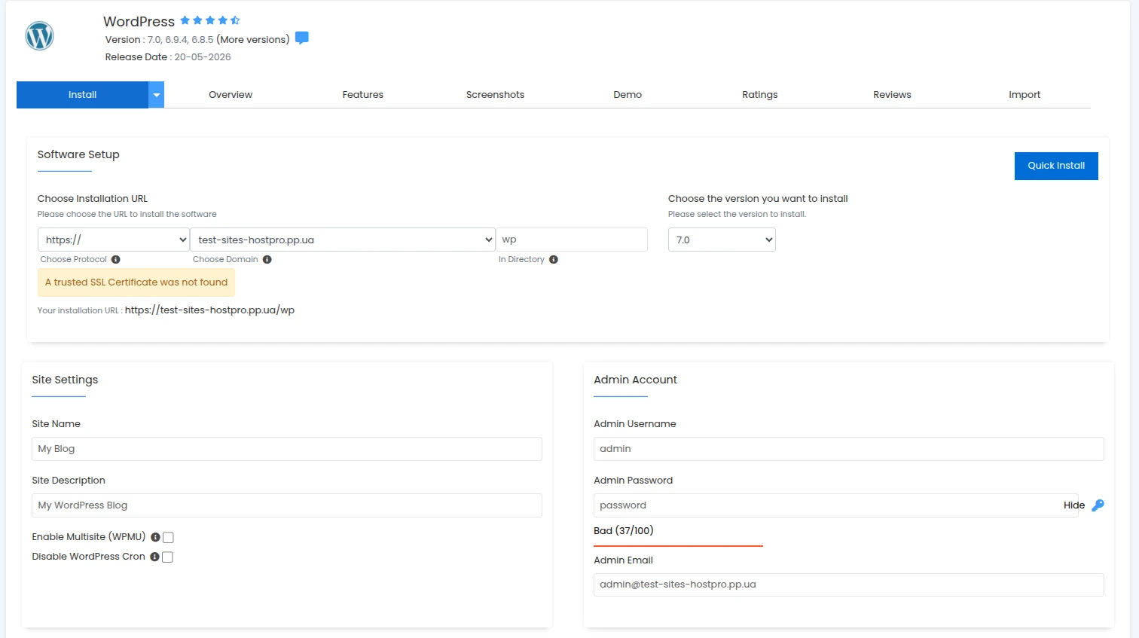1139x638 pixels.
Task: Click the Quick Install button
Action: [1056, 166]
